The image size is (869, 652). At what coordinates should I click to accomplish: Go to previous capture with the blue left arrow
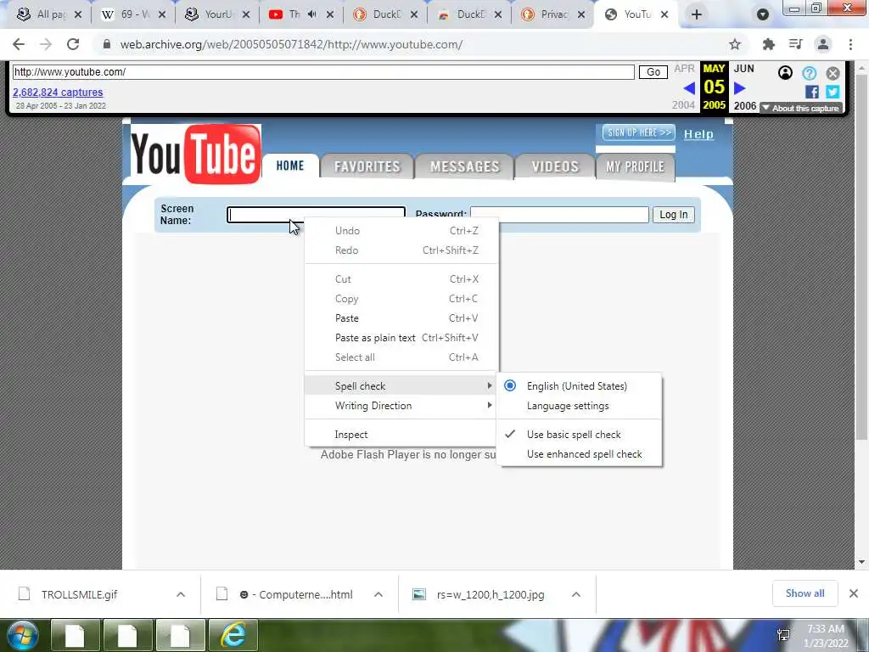689,88
